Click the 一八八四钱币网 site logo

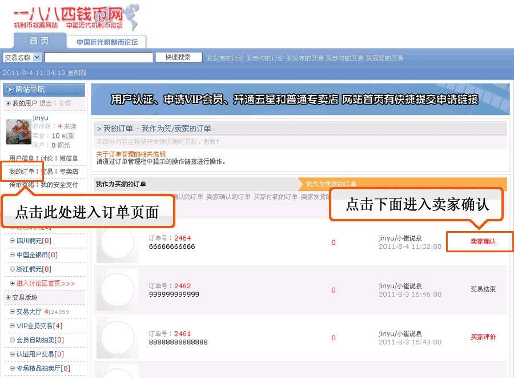click(74, 17)
